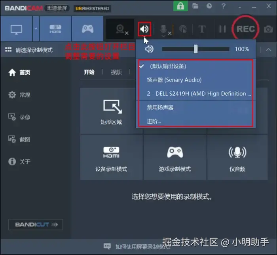Mute speaker icon in volume popup
277x255 pixels.
click(x=149, y=49)
